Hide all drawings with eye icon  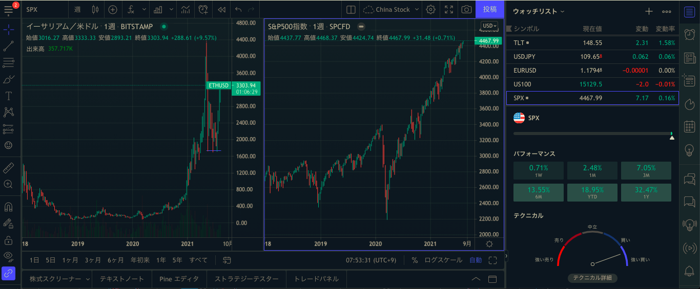(x=9, y=256)
